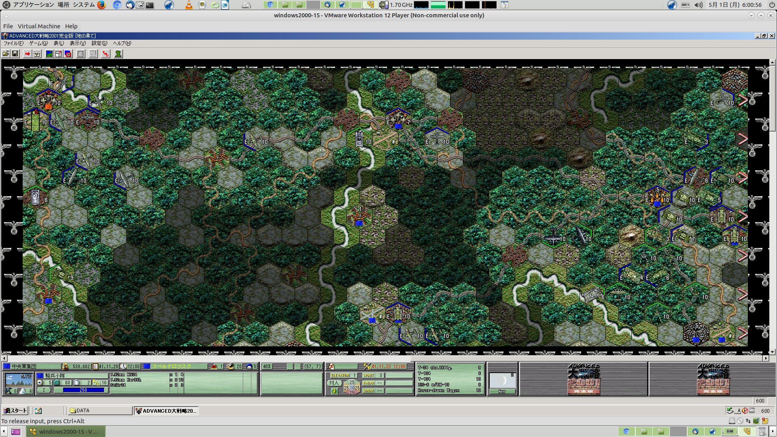Click the weather thumbnail showing 5.1°C

coord(19,380)
